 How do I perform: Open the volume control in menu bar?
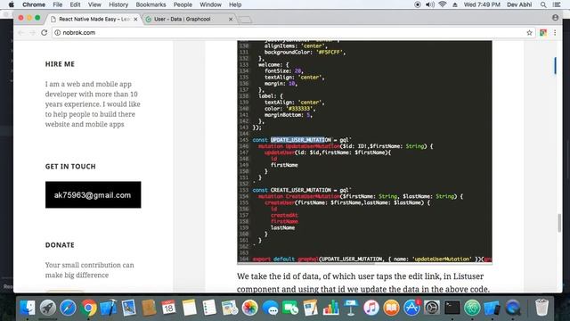click(x=429, y=4)
